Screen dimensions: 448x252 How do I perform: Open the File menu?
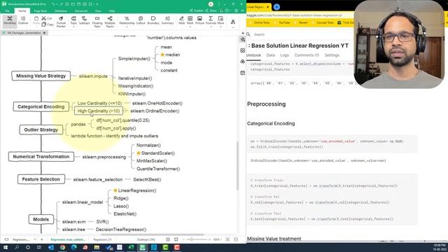[x=7, y=11]
